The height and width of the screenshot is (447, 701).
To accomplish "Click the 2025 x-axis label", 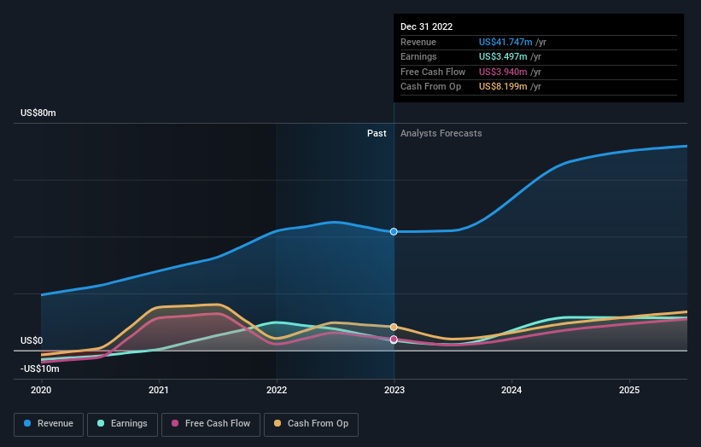I will 629,390.
